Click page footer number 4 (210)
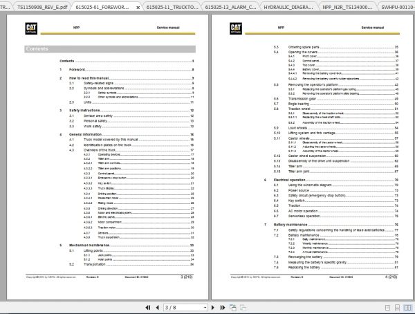The width and height of the screenshot is (415, 314). (x=391, y=277)
